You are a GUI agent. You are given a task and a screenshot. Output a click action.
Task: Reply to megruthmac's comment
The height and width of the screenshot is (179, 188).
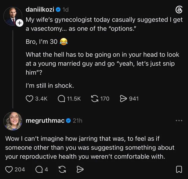pyautogui.click(x=39, y=169)
